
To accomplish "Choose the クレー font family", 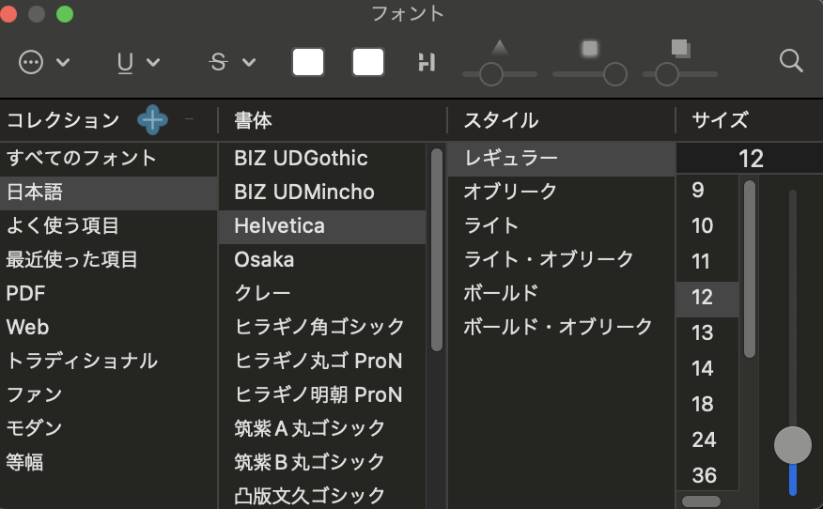I will pyautogui.click(x=321, y=293).
